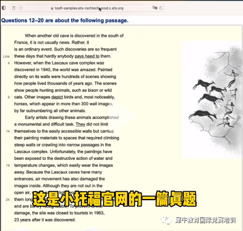Open the translate page icon
Image resolution: width=243 pixels, height=231 pixels.
(154, 8)
